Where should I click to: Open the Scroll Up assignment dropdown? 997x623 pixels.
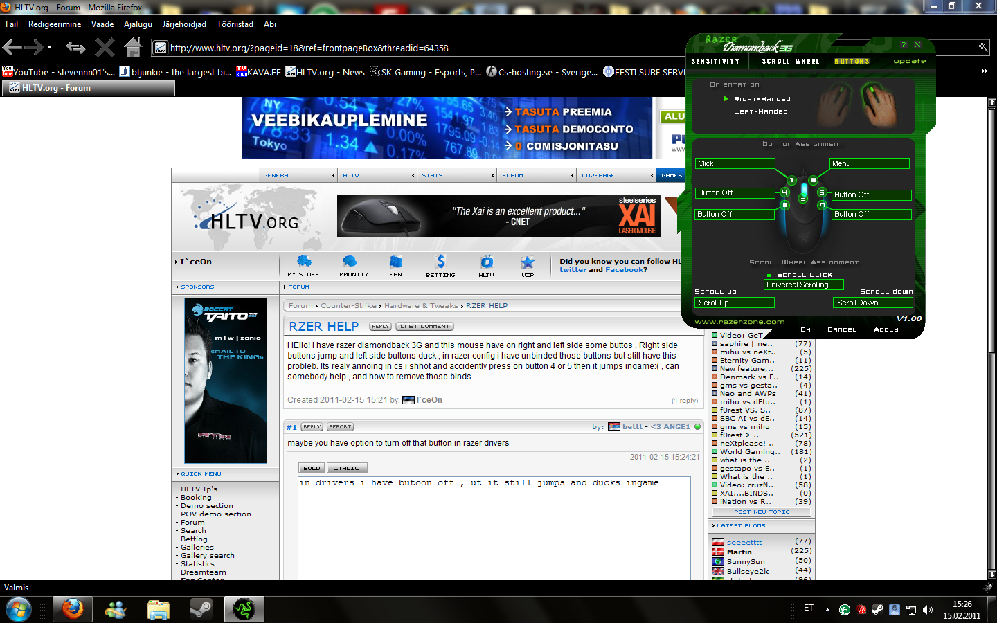(735, 303)
